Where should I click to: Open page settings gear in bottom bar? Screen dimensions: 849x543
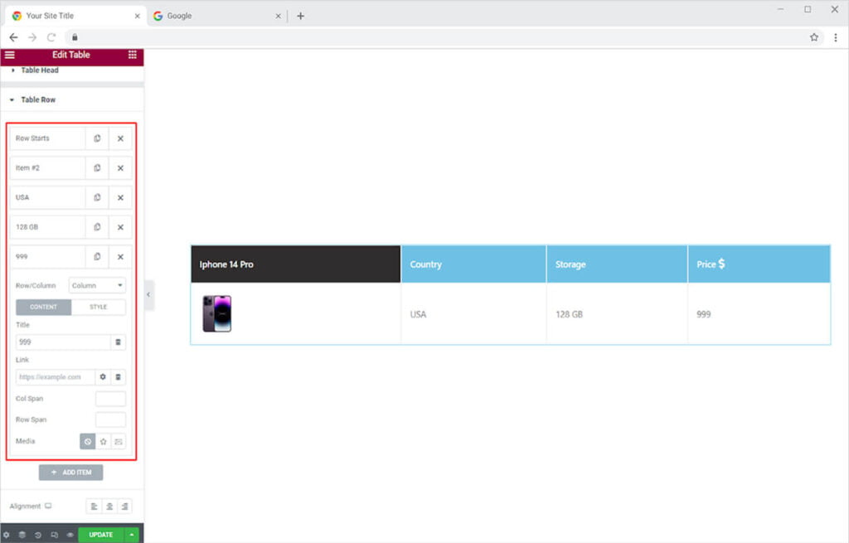tap(7, 536)
